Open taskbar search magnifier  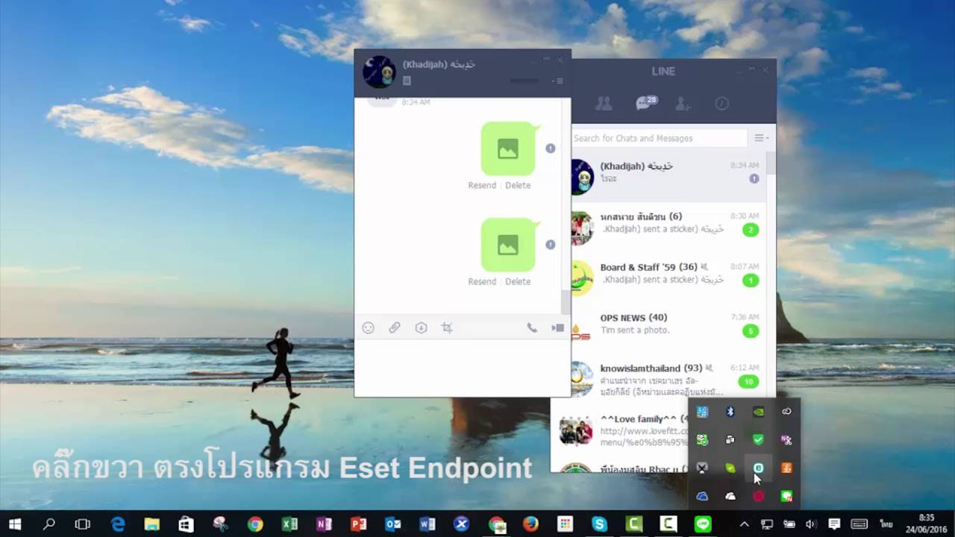tap(48, 524)
